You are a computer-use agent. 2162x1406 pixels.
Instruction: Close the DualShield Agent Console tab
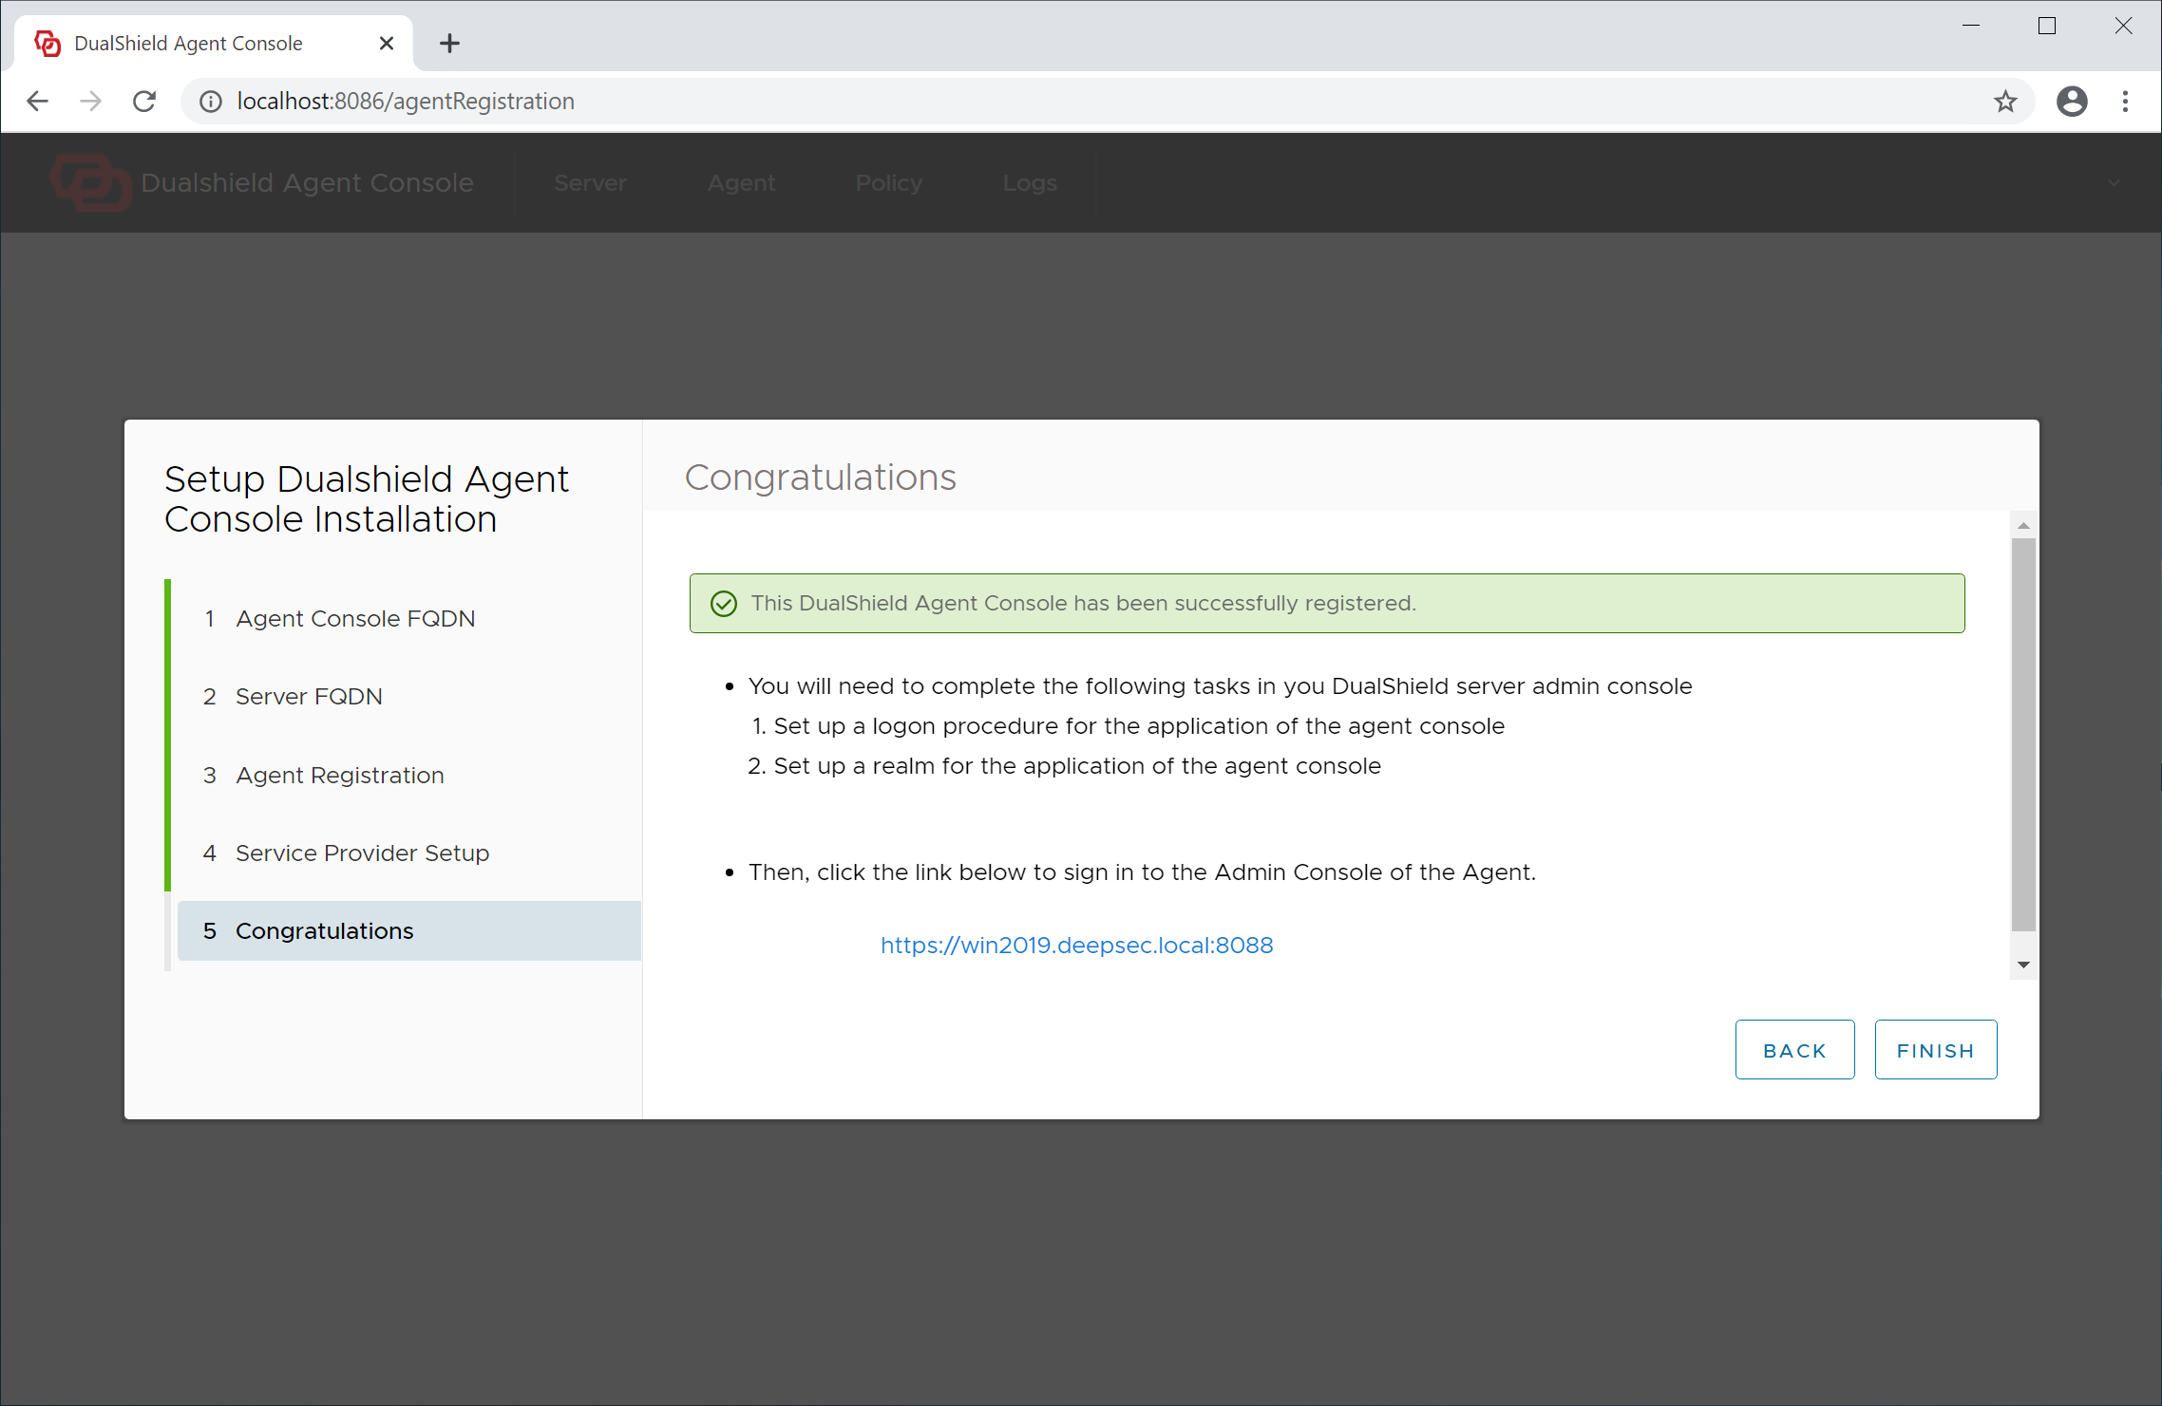pyautogui.click(x=386, y=43)
